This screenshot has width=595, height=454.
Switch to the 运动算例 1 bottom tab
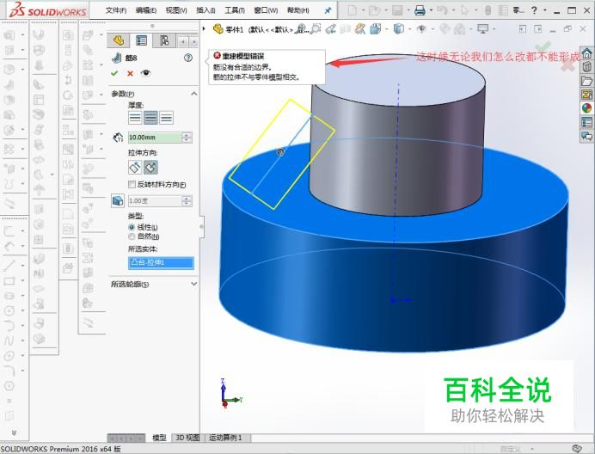(x=225, y=438)
